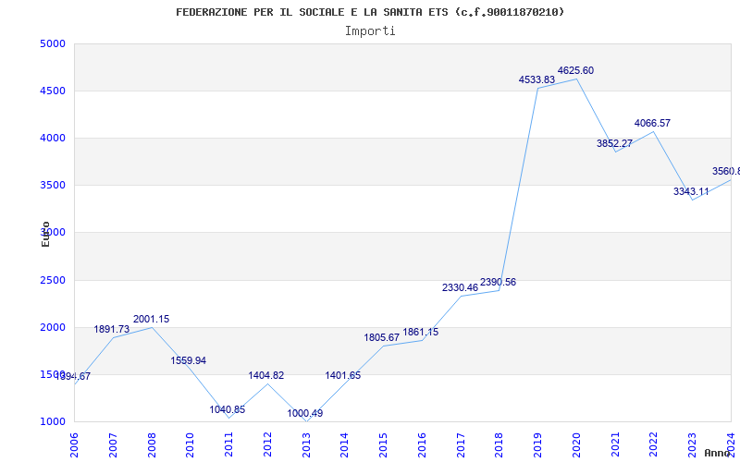Click the data label 2390.56
The width and height of the screenshot is (740, 462).
tap(498, 283)
